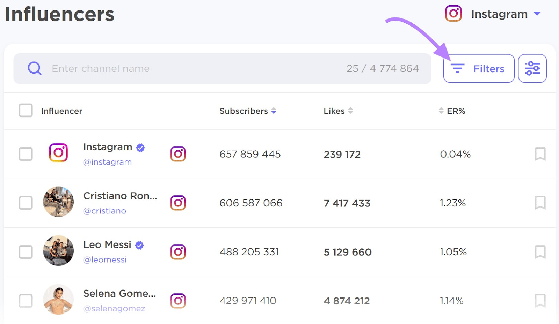
Task: Sort the table by Likes
Action: click(351, 111)
